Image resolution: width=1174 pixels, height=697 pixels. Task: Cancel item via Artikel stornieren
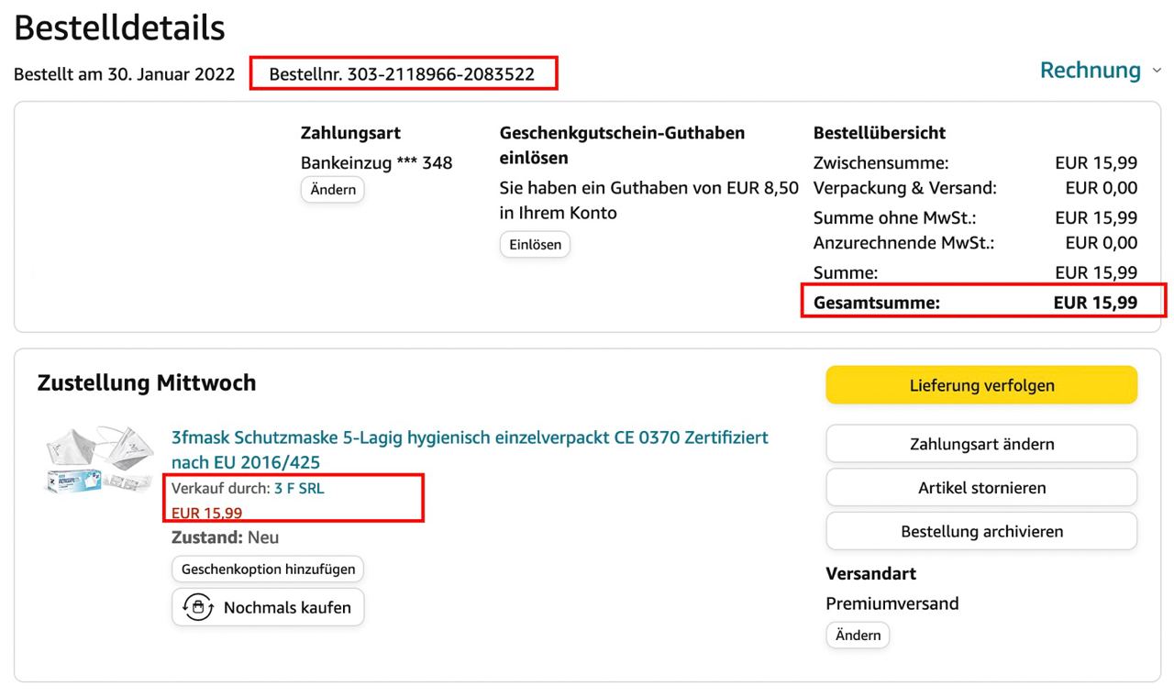(981, 488)
